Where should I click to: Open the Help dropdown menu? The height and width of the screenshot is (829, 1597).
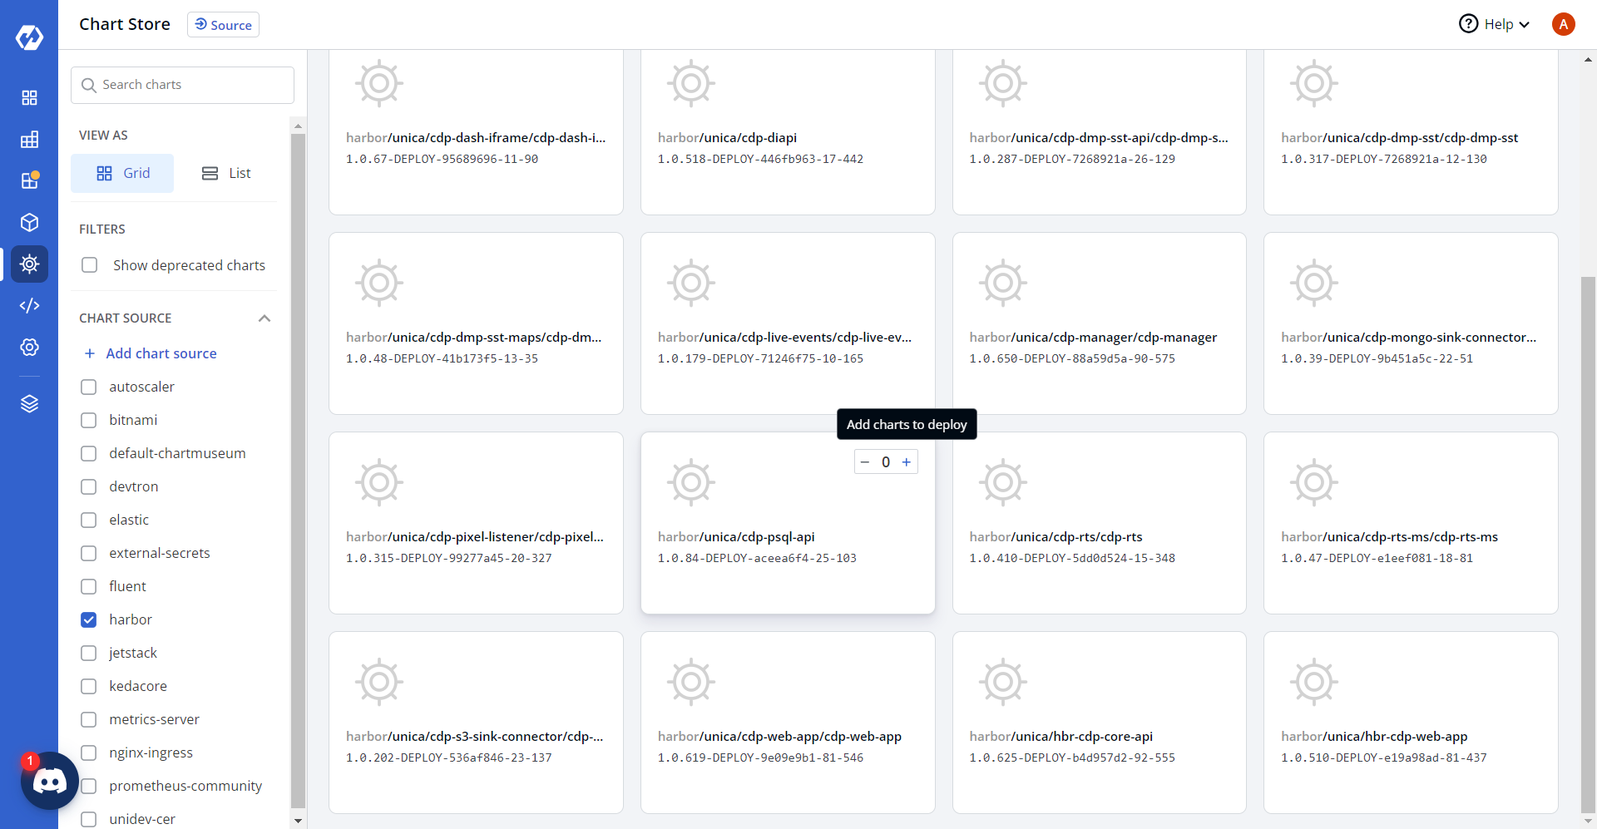point(1495,24)
